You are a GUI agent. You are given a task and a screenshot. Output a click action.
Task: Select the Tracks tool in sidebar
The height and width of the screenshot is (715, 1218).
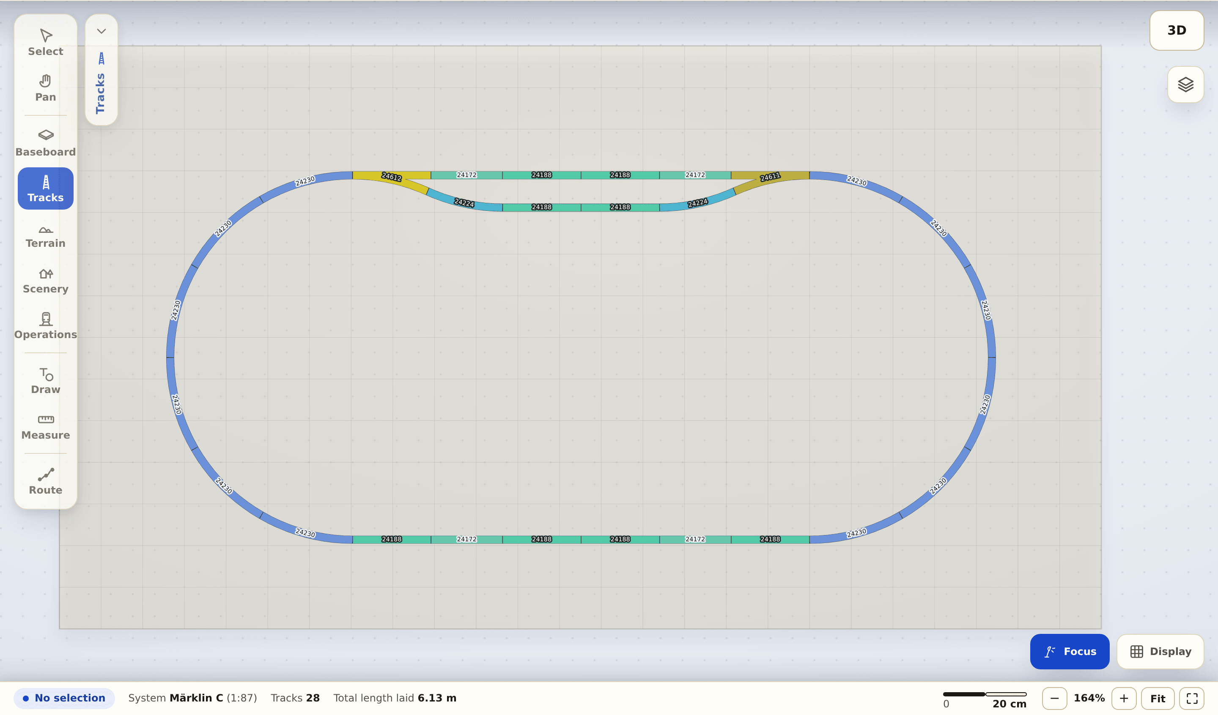45,188
